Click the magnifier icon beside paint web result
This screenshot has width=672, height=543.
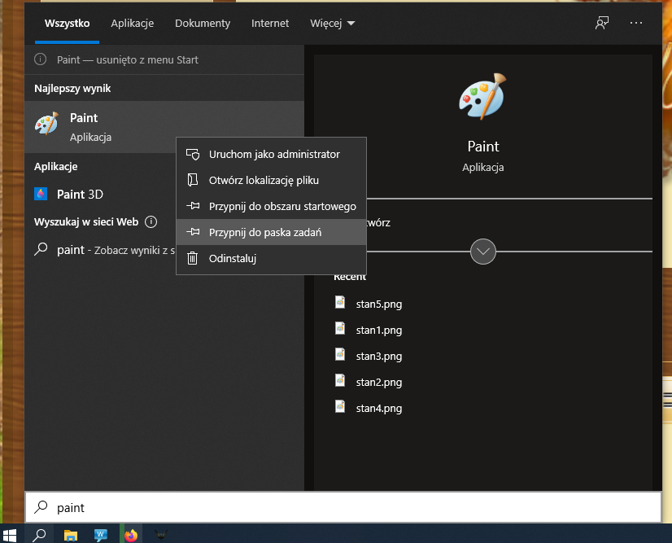(x=41, y=249)
